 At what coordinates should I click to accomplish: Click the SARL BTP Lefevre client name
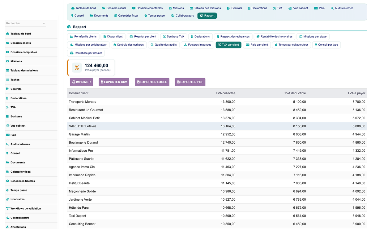(x=83, y=126)
